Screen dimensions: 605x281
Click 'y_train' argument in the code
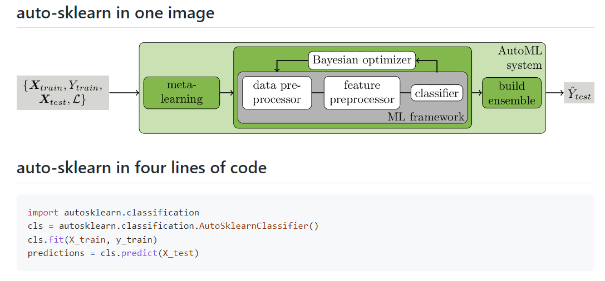pyautogui.click(x=136, y=240)
